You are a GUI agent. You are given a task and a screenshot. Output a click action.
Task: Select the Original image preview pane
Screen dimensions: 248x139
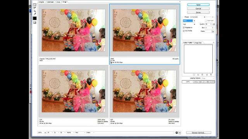(x=73, y=30)
